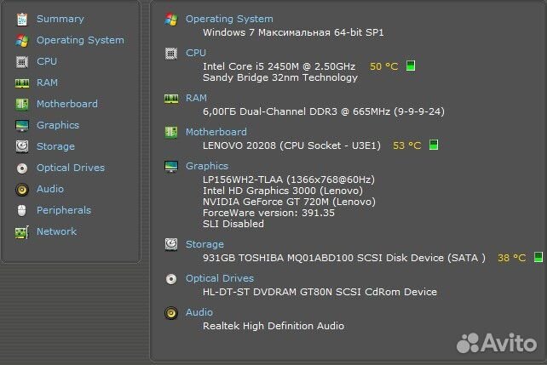
Task: Click the Storage disk icon in summary panel
Action: [171, 244]
